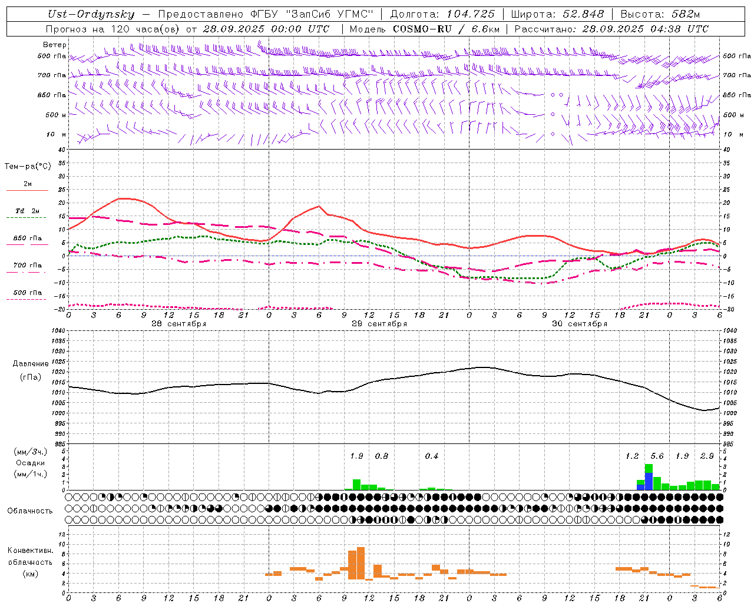The image size is (754, 603).
Task: Click the Ветер section label
Action: pyautogui.click(x=55, y=45)
